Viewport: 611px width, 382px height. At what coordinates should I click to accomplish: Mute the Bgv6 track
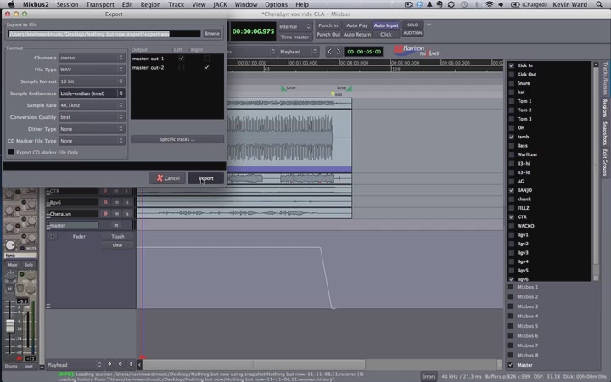(x=116, y=202)
